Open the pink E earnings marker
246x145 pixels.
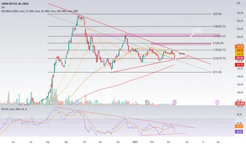(x=217, y=103)
